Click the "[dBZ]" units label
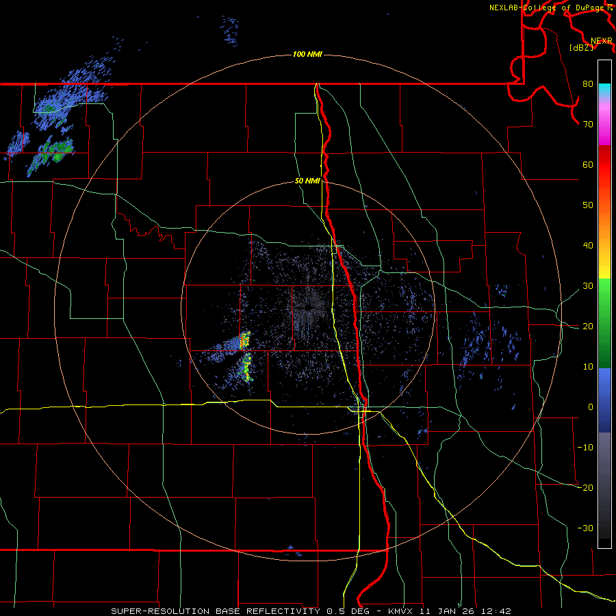This screenshot has width=616, height=616. 581,48
